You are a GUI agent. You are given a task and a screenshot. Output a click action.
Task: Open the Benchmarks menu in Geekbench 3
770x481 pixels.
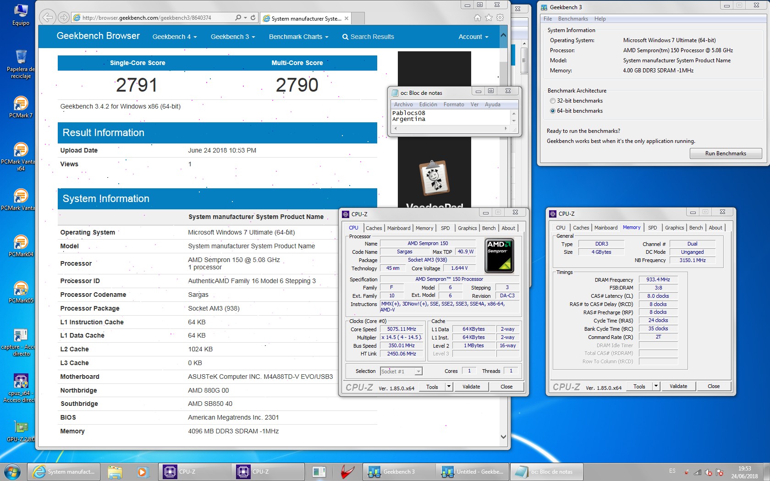click(x=573, y=19)
